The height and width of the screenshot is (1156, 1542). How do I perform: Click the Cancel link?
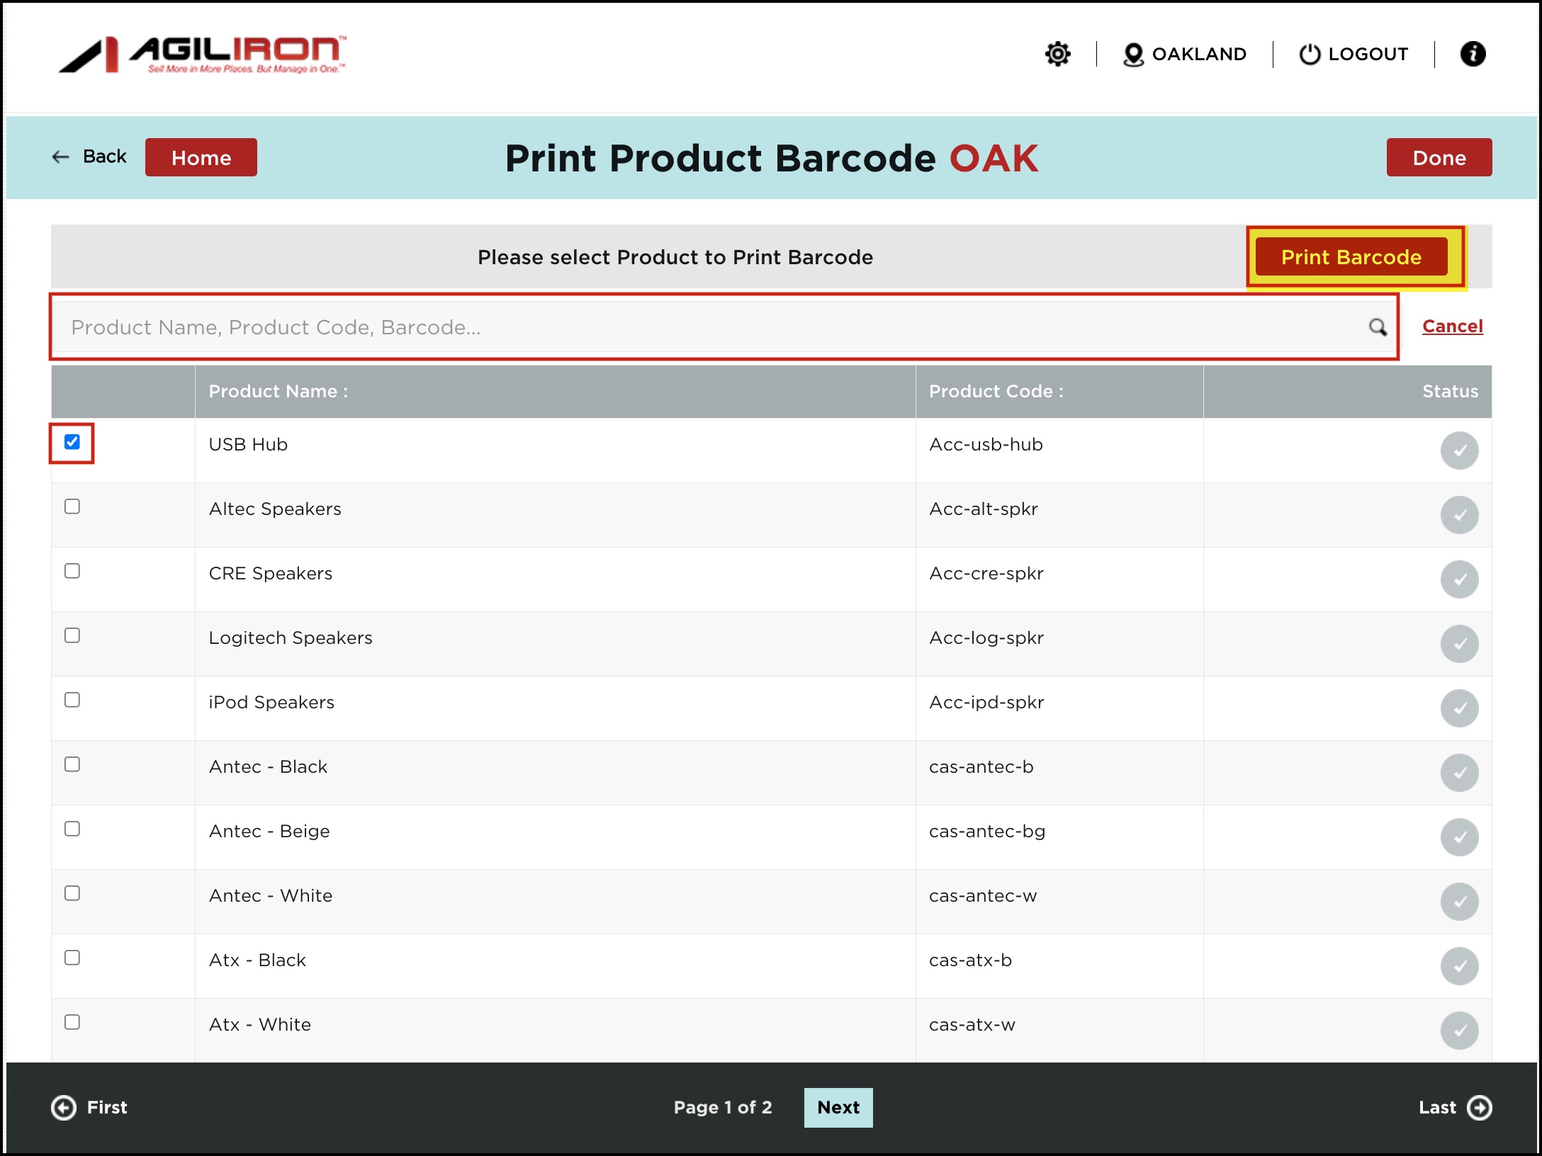click(x=1452, y=326)
